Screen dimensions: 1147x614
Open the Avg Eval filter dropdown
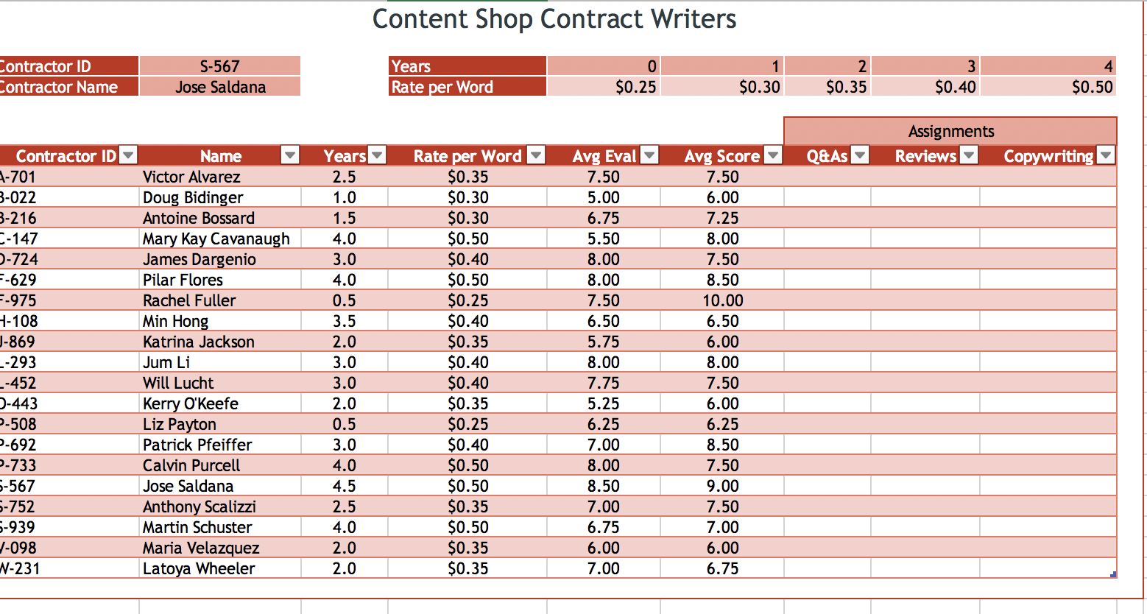pyautogui.click(x=649, y=155)
